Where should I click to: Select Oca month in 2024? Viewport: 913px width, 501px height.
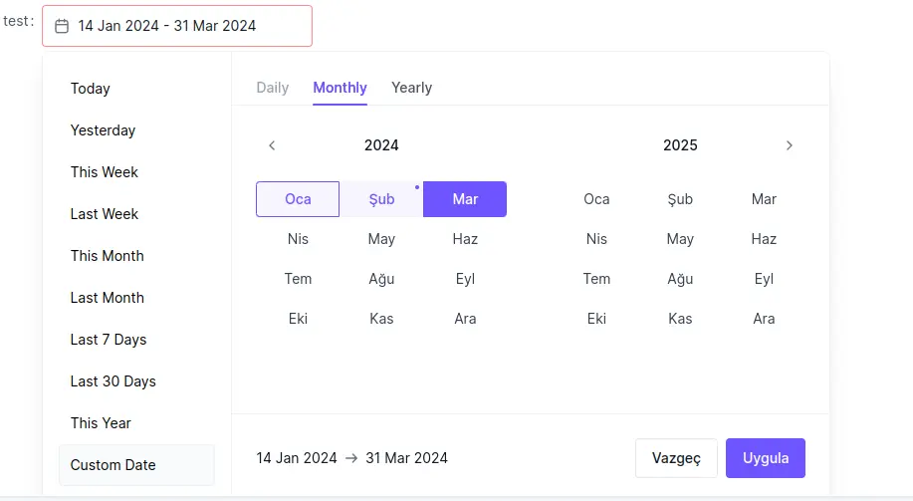(x=298, y=199)
